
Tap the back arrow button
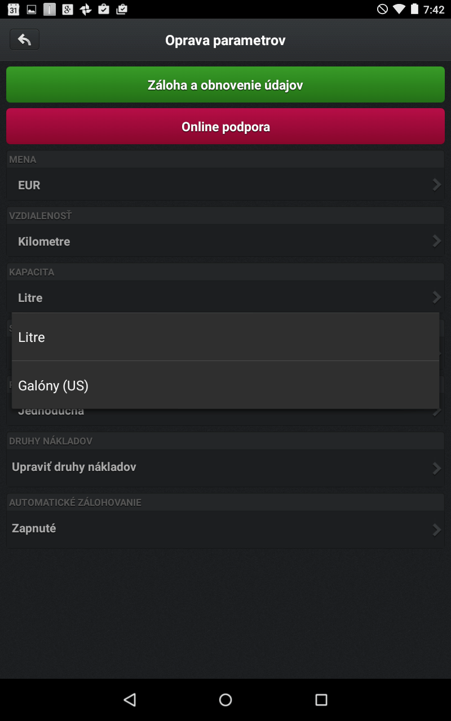coord(24,40)
